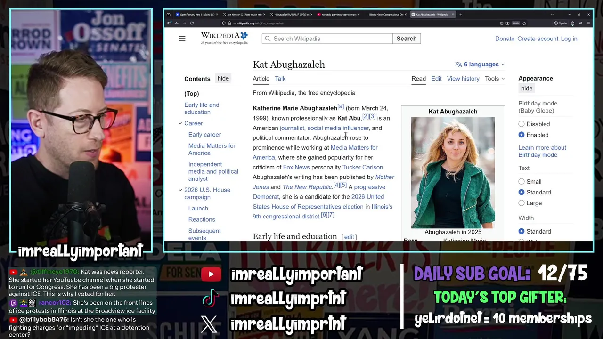The image size is (603, 339).
Task: Open the Wikipedia main menu hamburger icon
Action: [182, 39]
